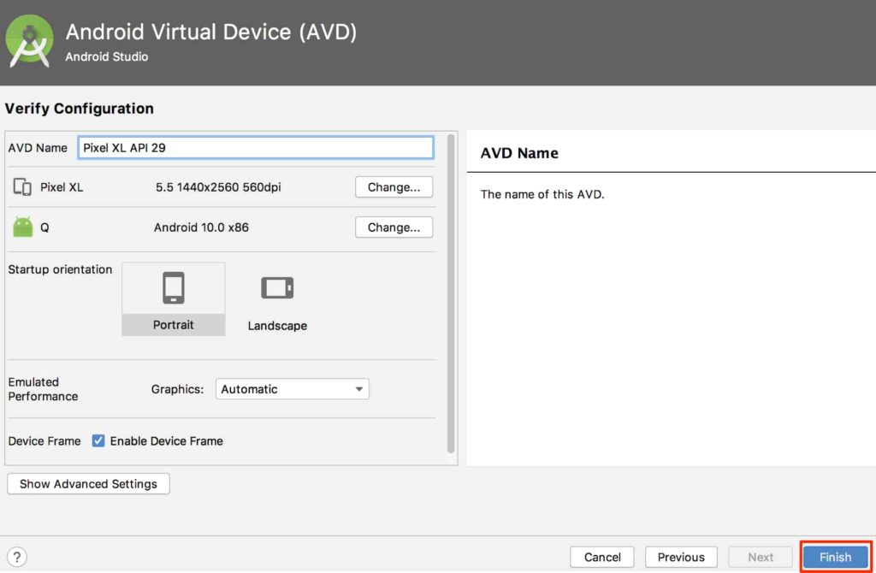
Task: Click the '5.5 1440x2560 560dpi' text
Action: pyautogui.click(x=218, y=187)
